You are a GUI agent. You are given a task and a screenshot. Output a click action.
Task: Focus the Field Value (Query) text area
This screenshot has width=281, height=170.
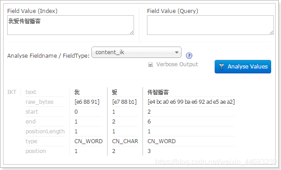(x=210, y=25)
